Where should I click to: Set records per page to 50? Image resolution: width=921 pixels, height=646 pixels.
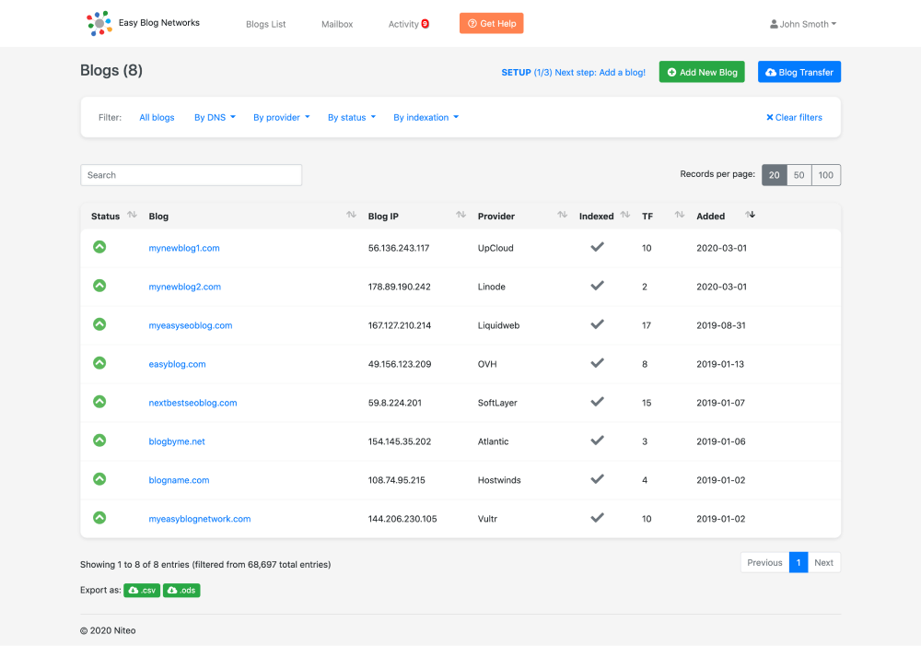[799, 175]
